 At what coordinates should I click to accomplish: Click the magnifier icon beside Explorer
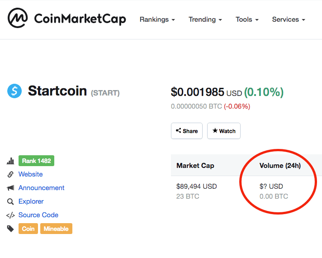click(x=10, y=201)
